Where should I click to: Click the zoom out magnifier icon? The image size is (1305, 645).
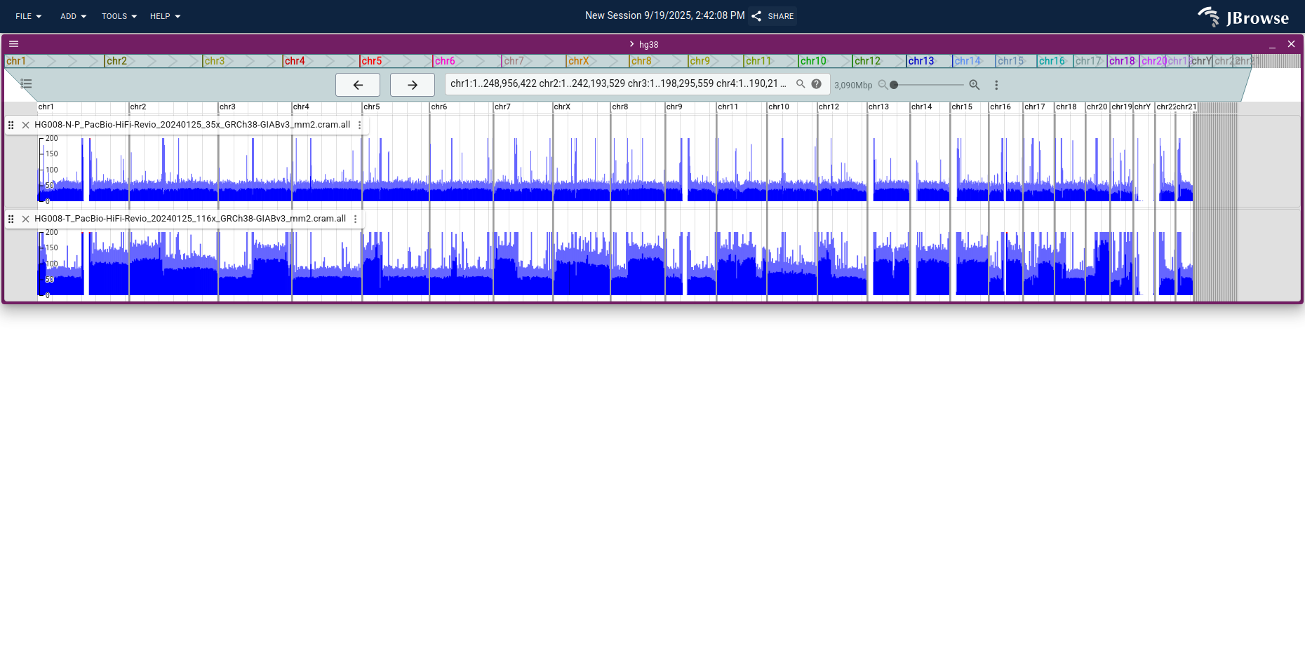click(x=883, y=85)
